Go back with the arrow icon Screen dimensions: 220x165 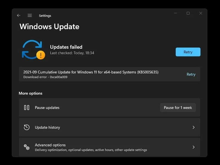[x=19, y=15]
